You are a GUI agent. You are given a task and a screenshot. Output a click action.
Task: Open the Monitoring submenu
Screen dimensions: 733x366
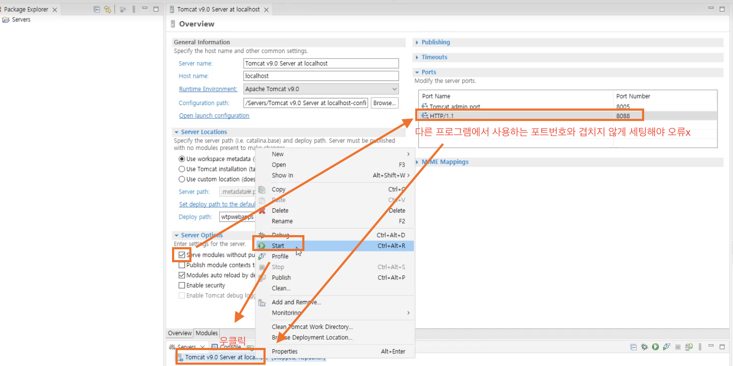(335, 313)
